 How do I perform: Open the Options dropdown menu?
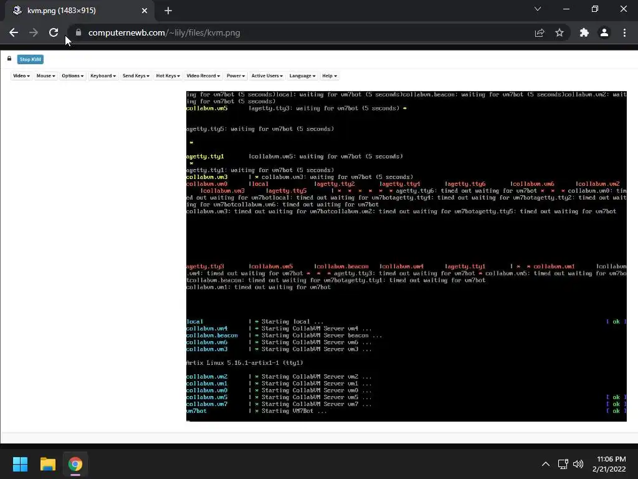pos(72,75)
